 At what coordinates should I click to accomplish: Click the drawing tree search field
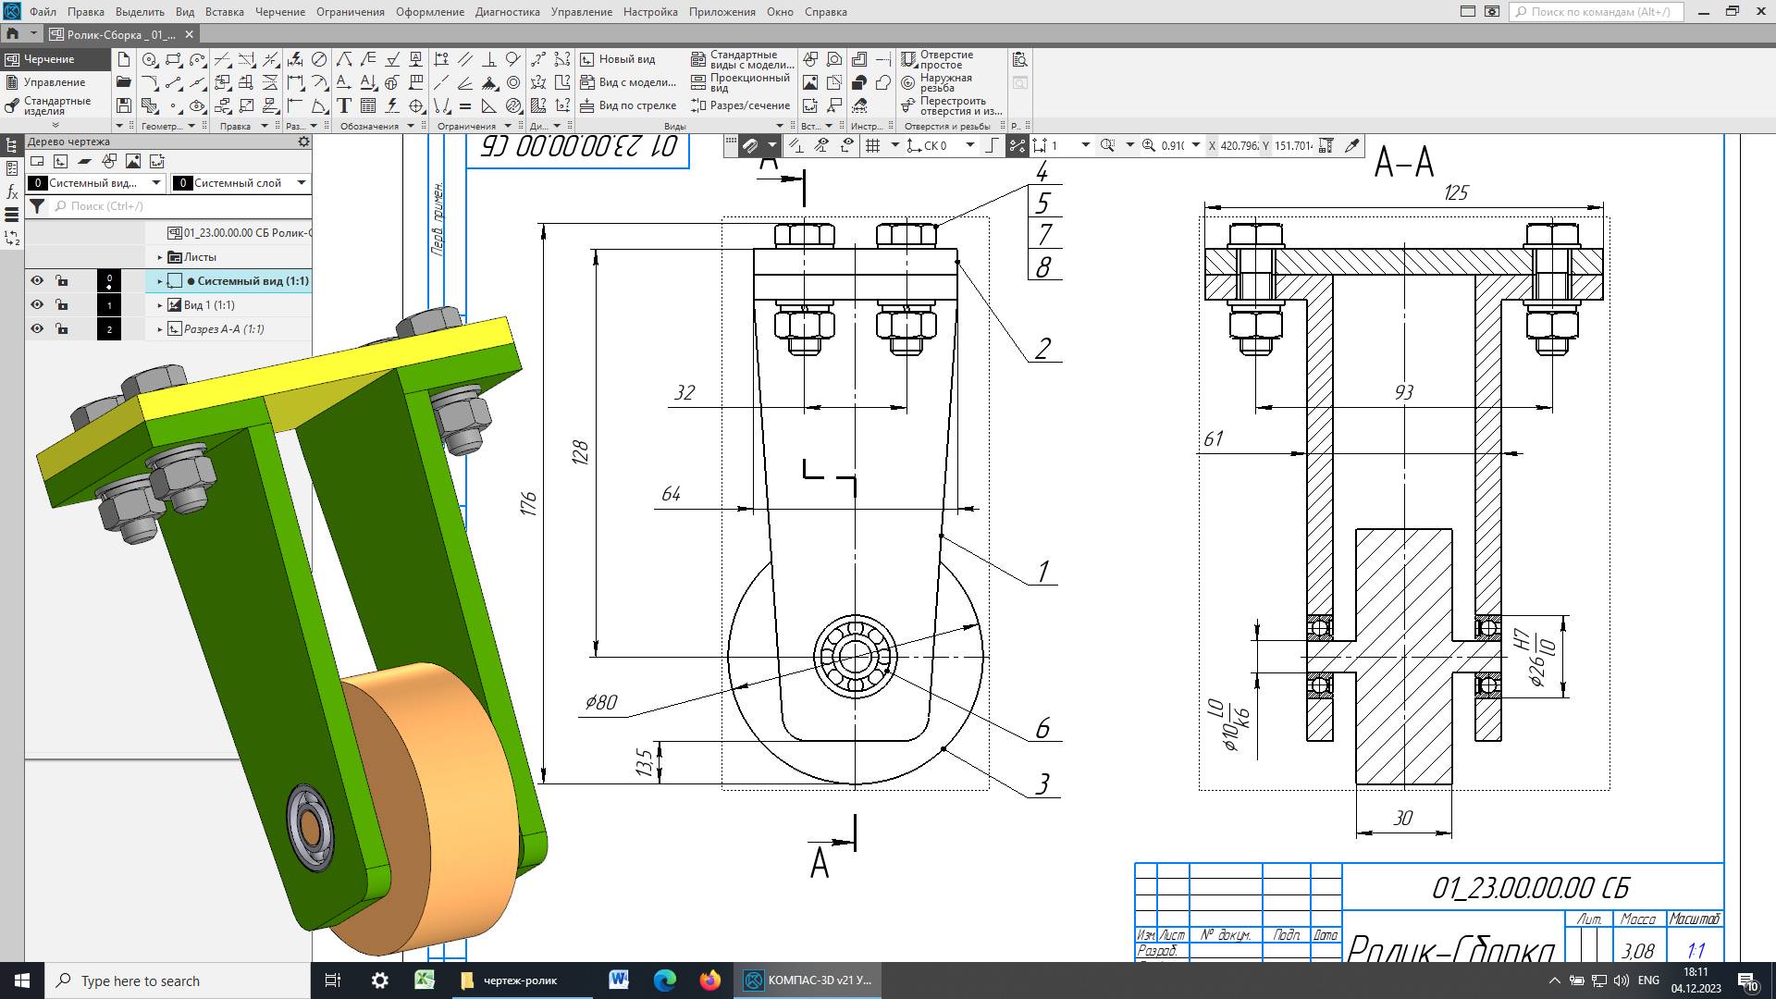180,206
